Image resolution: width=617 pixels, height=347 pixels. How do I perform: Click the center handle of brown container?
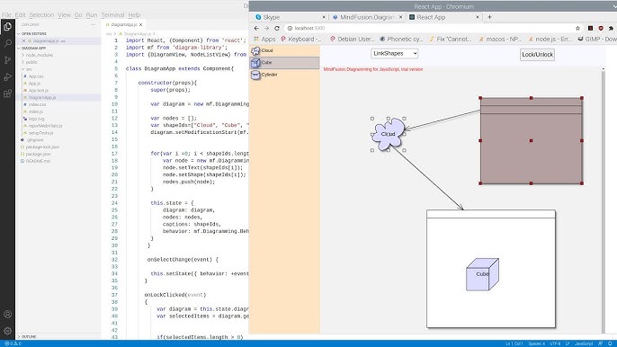(531, 140)
